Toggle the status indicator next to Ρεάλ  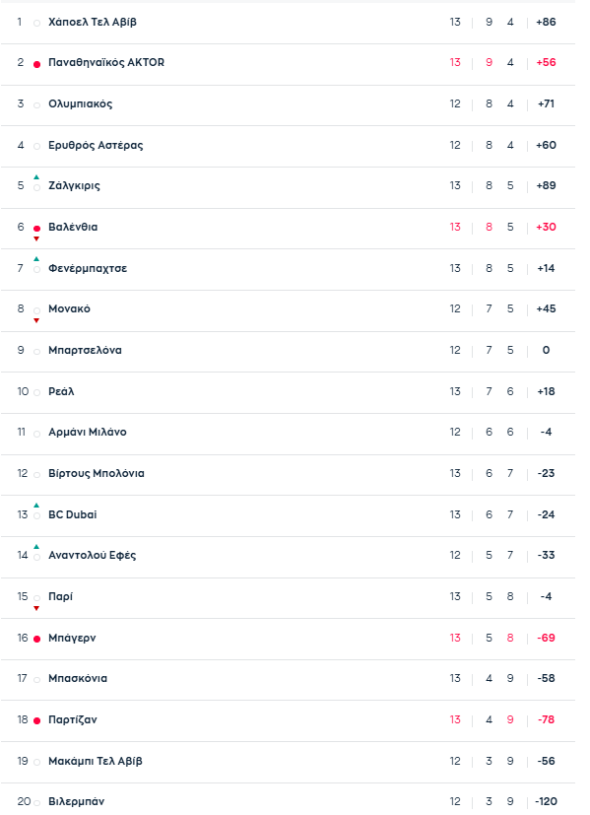[36, 391]
